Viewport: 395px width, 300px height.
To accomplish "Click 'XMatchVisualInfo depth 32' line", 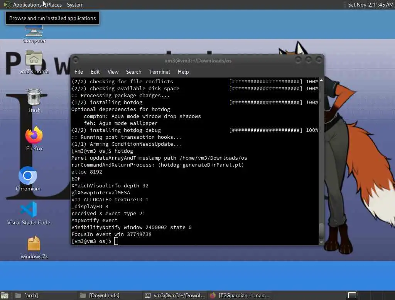I will coord(110,185).
